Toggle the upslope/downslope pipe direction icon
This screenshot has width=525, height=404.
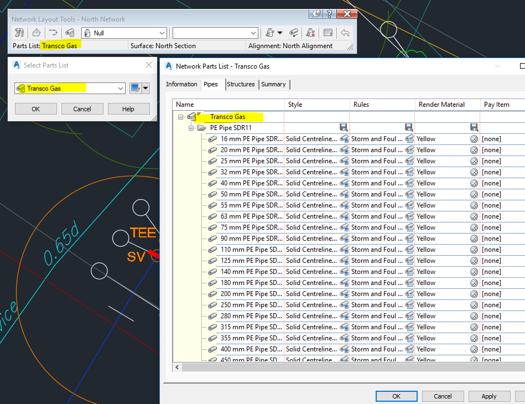pos(294,33)
